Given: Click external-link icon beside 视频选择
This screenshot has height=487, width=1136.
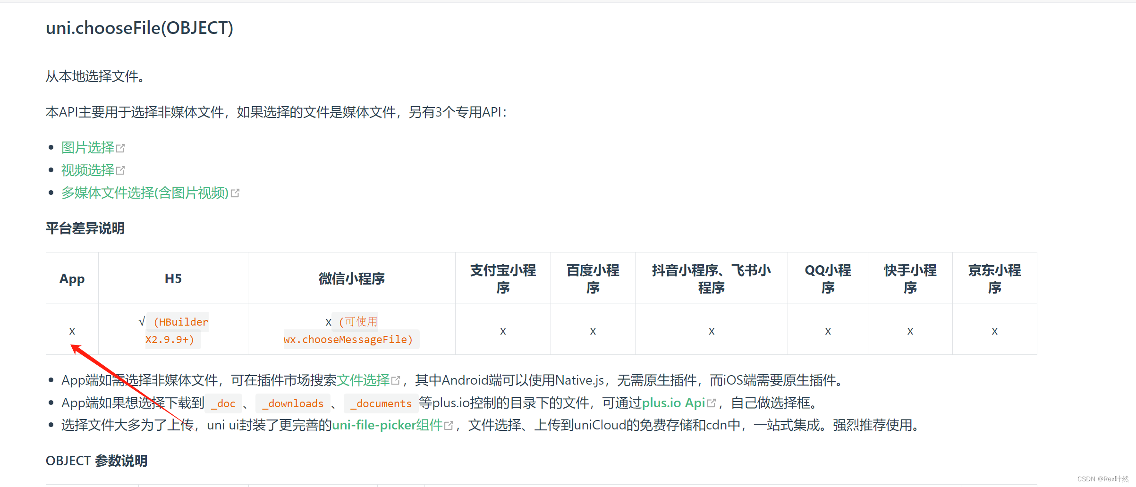Looking at the screenshot, I should tap(120, 170).
